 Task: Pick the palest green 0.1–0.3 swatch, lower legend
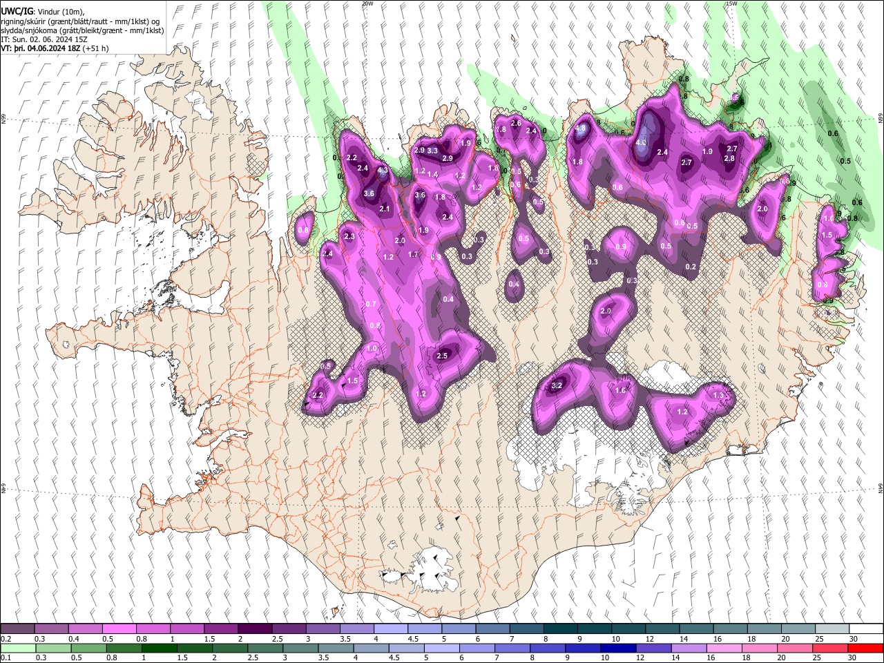click(18, 648)
